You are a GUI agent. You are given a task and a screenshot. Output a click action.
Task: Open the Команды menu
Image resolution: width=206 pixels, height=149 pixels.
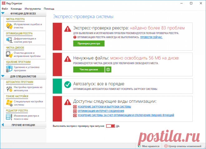[x=16, y=9]
